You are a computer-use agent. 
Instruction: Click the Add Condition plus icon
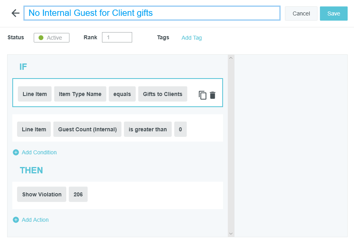click(16, 152)
